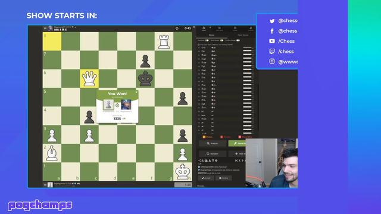This screenshot has height=214, width=381.
Task: Click the Twitch icon
Action: (x=272, y=52)
